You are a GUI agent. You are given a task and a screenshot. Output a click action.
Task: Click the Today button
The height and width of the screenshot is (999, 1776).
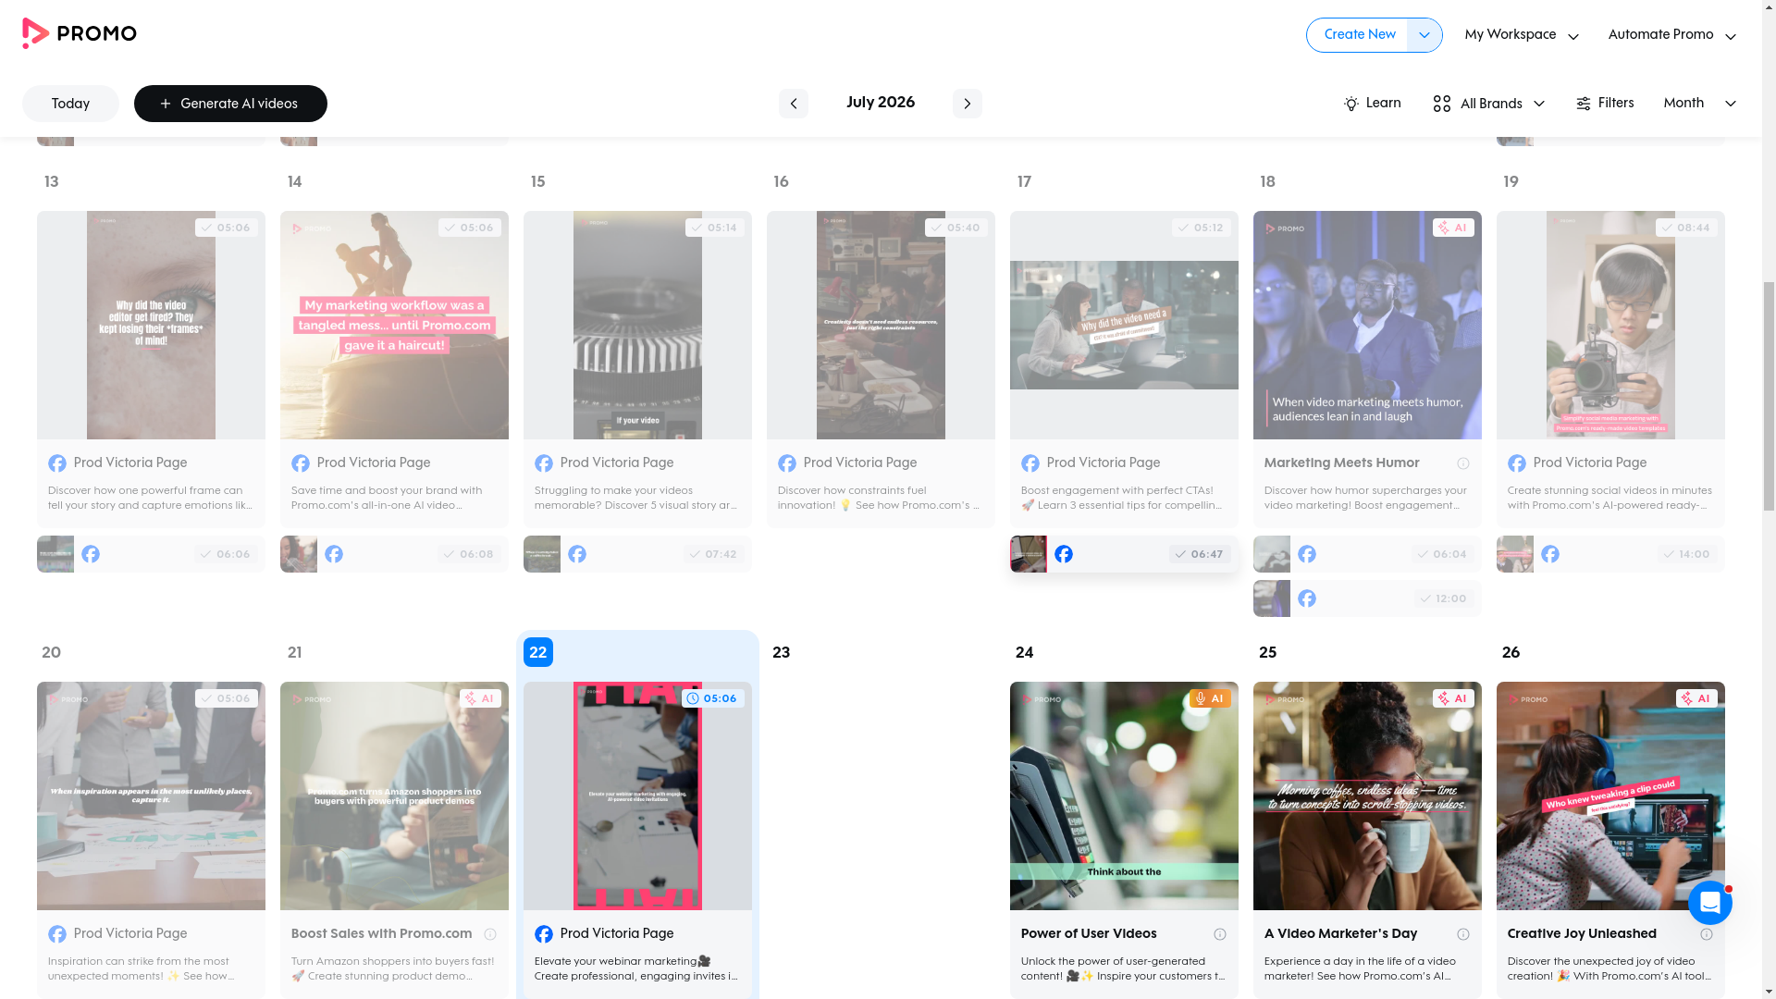point(70,104)
